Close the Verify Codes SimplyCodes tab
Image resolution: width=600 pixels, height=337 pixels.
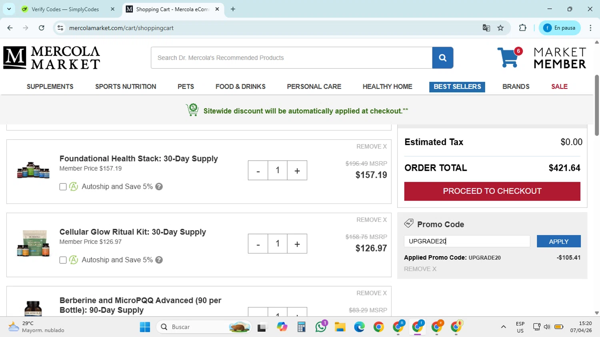pos(112,9)
